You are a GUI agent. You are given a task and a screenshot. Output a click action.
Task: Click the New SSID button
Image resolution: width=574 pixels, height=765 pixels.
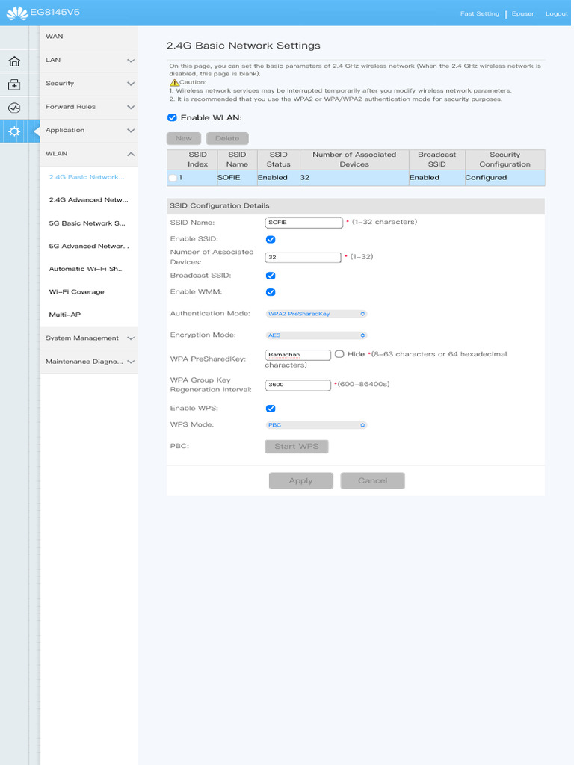(x=184, y=138)
